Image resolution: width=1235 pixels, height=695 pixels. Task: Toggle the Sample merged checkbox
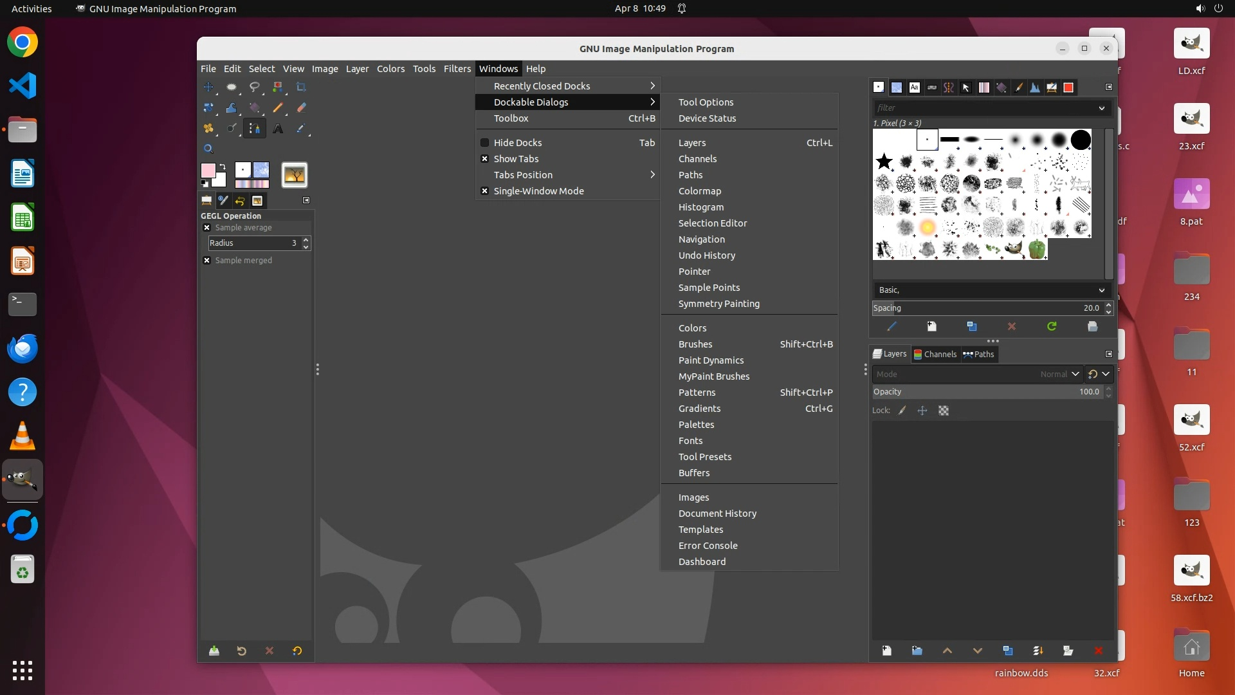pos(207,261)
